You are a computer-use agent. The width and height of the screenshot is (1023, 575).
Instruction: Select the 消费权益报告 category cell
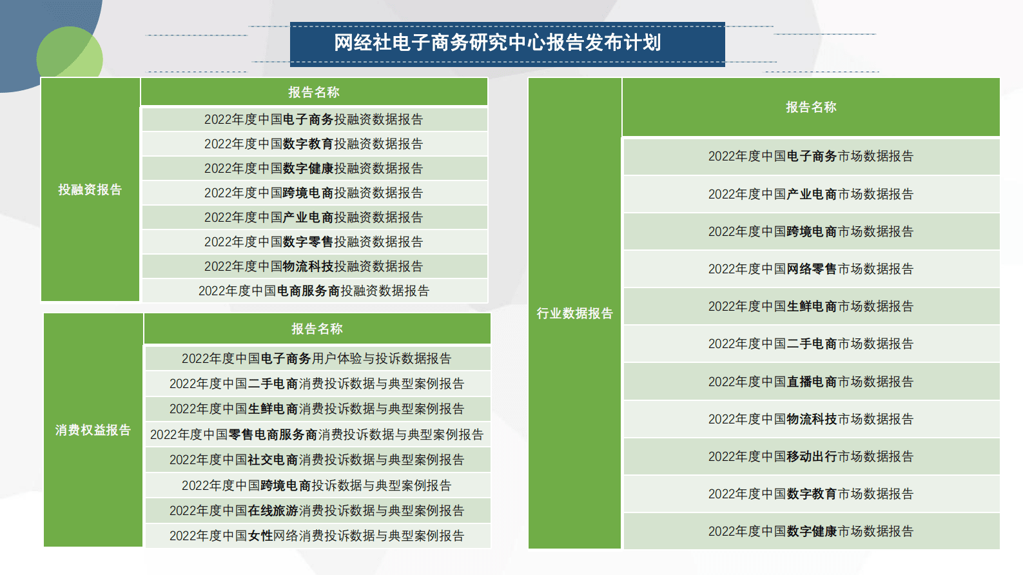(93, 430)
